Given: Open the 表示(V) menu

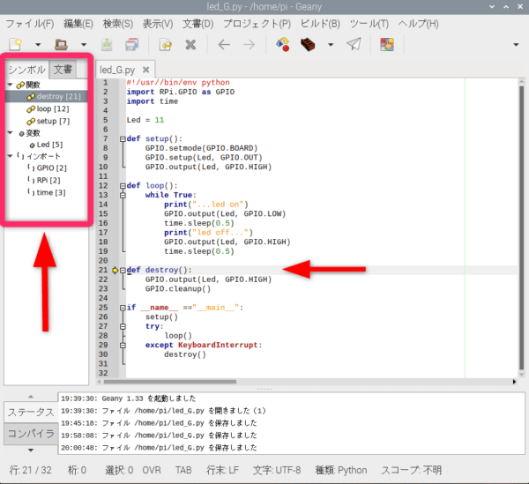Looking at the screenshot, I should point(158,24).
